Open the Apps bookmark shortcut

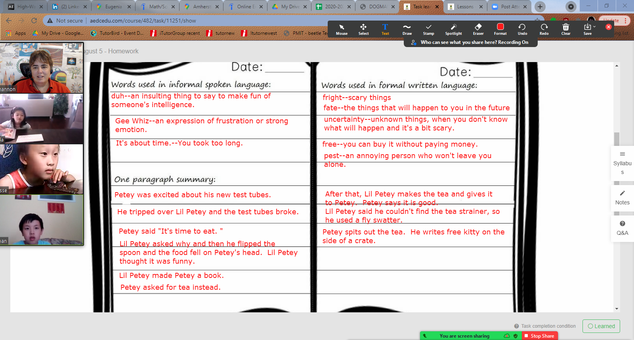(x=17, y=33)
